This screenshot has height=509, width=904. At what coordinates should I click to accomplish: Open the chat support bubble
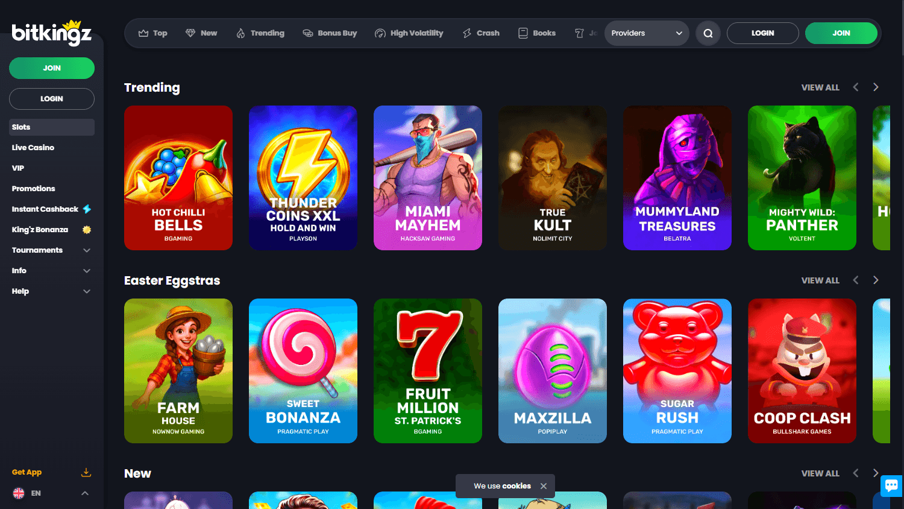[x=891, y=485]
